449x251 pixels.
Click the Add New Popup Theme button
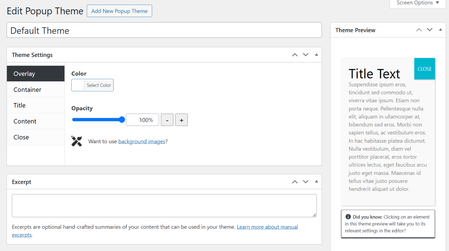[119, 11]
